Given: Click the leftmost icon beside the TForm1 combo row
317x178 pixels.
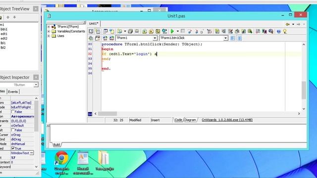Looking at the screenshot, I should (x=91, y=38).
